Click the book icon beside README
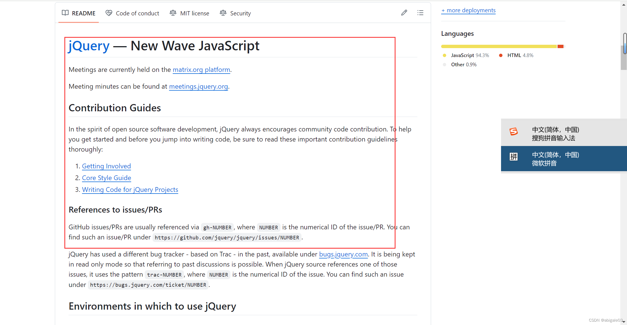 click(x=65, y=13)
